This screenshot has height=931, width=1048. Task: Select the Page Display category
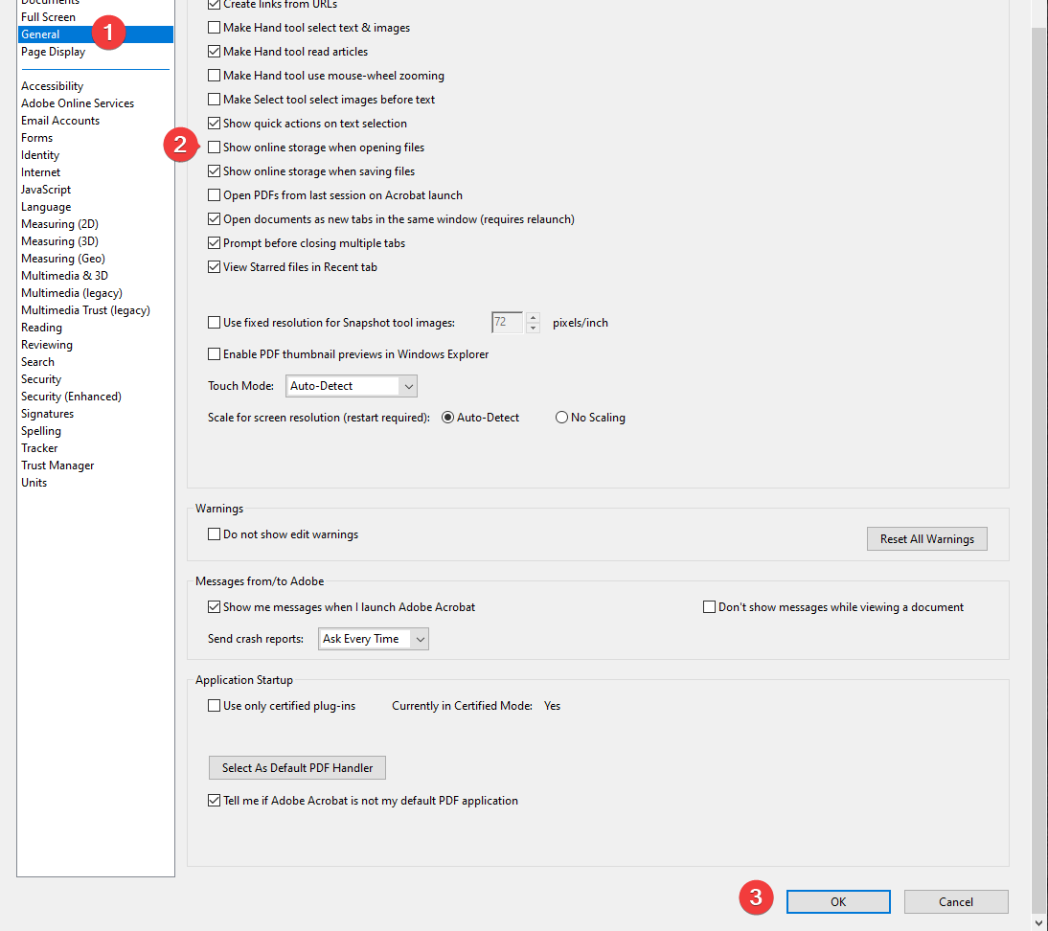(53, 52)
